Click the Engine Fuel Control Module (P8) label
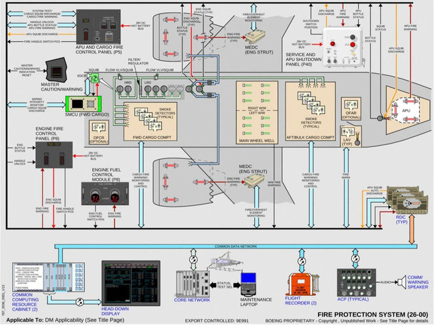Image resolution: width=434 pixels, height=325 pixels. click(106, 175)
